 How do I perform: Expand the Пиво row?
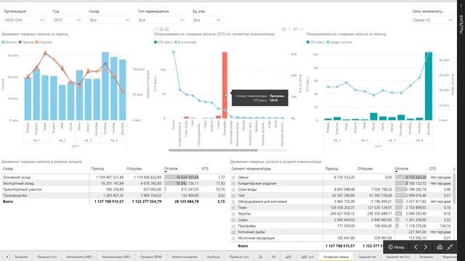pyautogui.click(x=233, y=208)
